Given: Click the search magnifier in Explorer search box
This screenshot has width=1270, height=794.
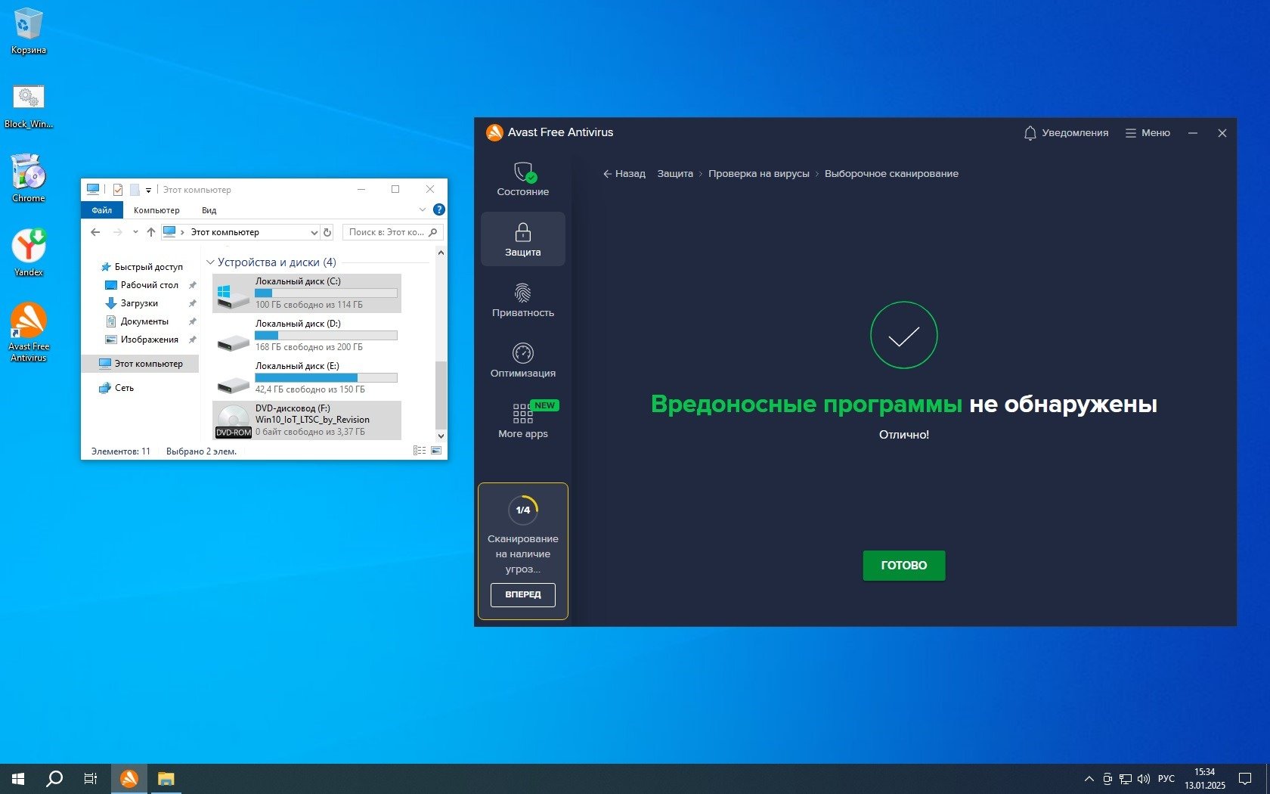Looking at the screenshot, I should point(433,232).
